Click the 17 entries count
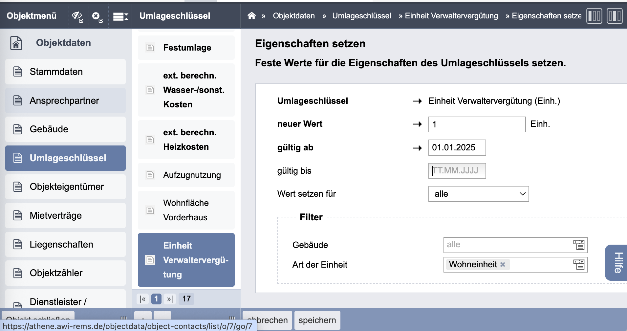This screenshot has width=627, height=331. point(186,299)
